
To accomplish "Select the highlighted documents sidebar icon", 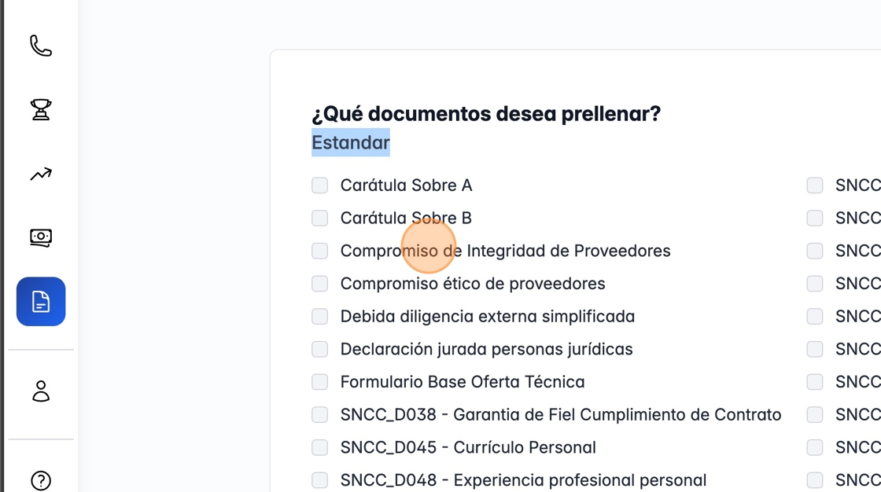I will coord(41,302).
